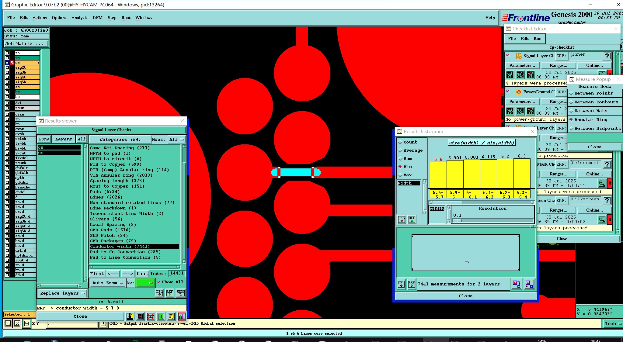The image size is (623, 342).
Task: Click the Soldermask check magnifier icon
Action: pyautogui.click(x=602, y=183)
